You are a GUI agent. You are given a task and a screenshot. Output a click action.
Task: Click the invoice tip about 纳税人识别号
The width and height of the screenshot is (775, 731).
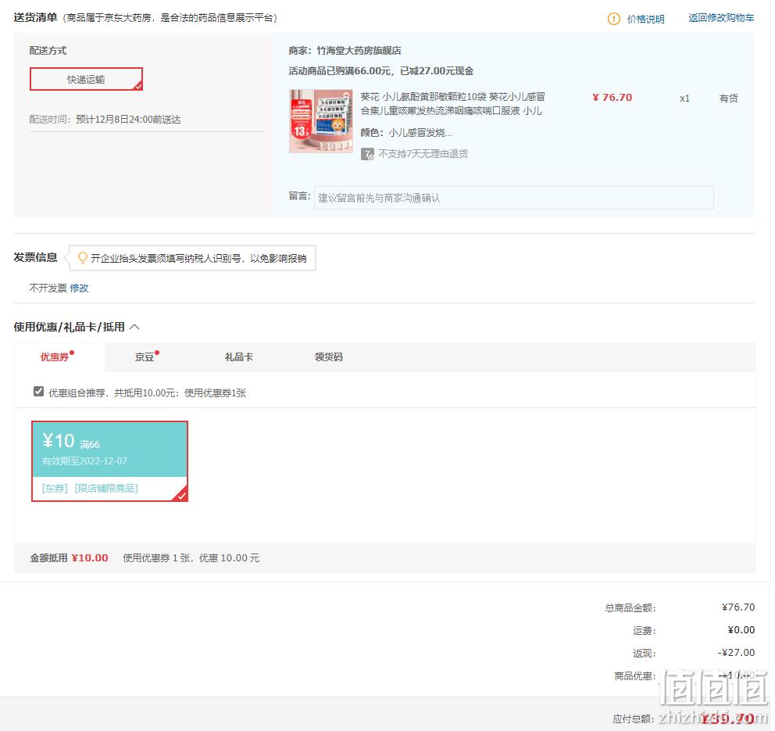(198, 258)
